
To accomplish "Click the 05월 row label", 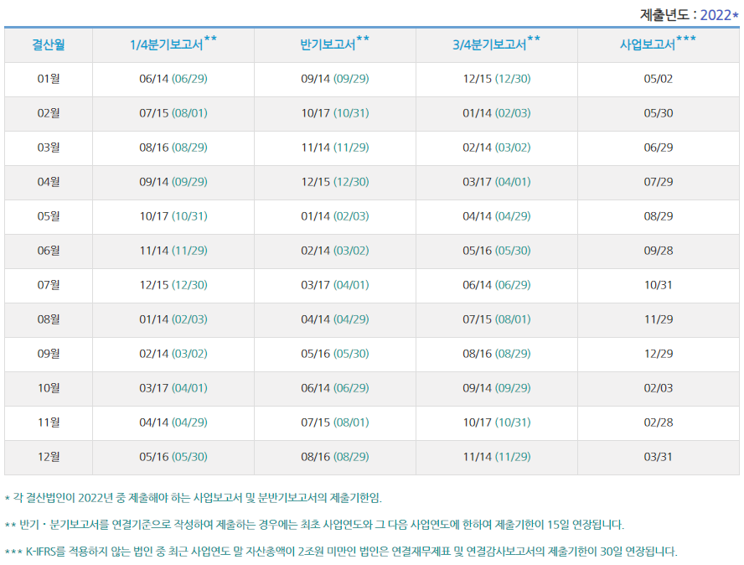I will click(49, 216).
